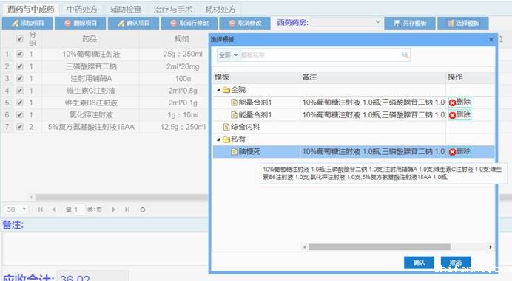This screenshot has height=281, width=512.
Task: Click refresh icon in pagination bar
Action: coord(143,209)
